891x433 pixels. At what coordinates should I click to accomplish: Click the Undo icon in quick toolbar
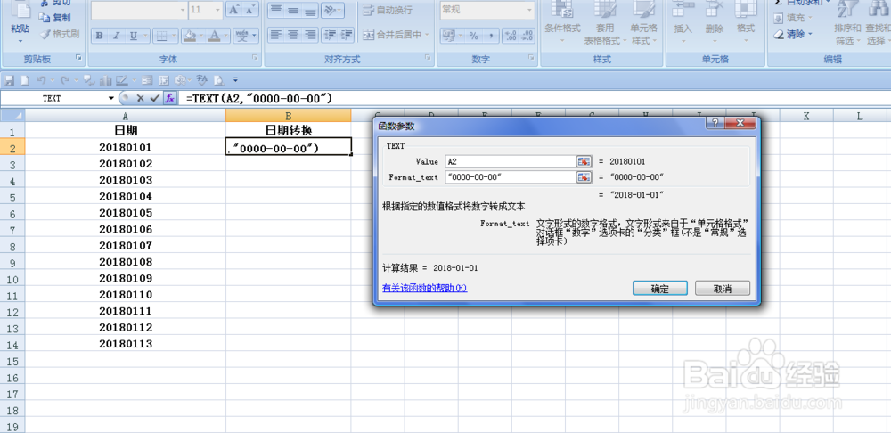pyautogui.click(x=41, y=80)
